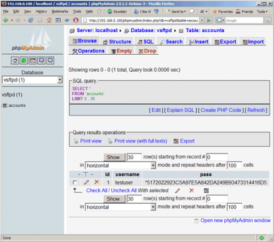Switch to the SQL tab
This screenshot has height=242, width=274.
tap(145, 42)
